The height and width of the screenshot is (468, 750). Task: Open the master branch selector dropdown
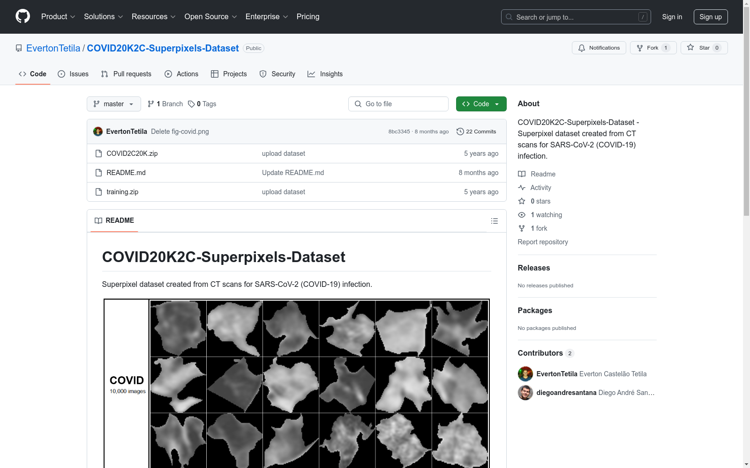coord(114,104)
